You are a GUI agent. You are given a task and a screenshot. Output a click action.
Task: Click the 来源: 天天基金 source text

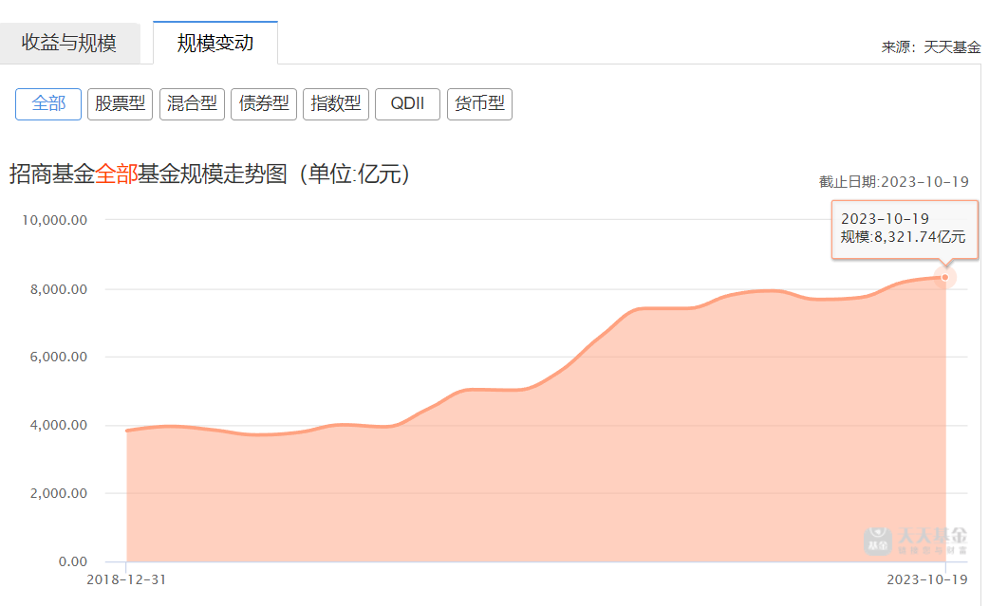(931, 47)
